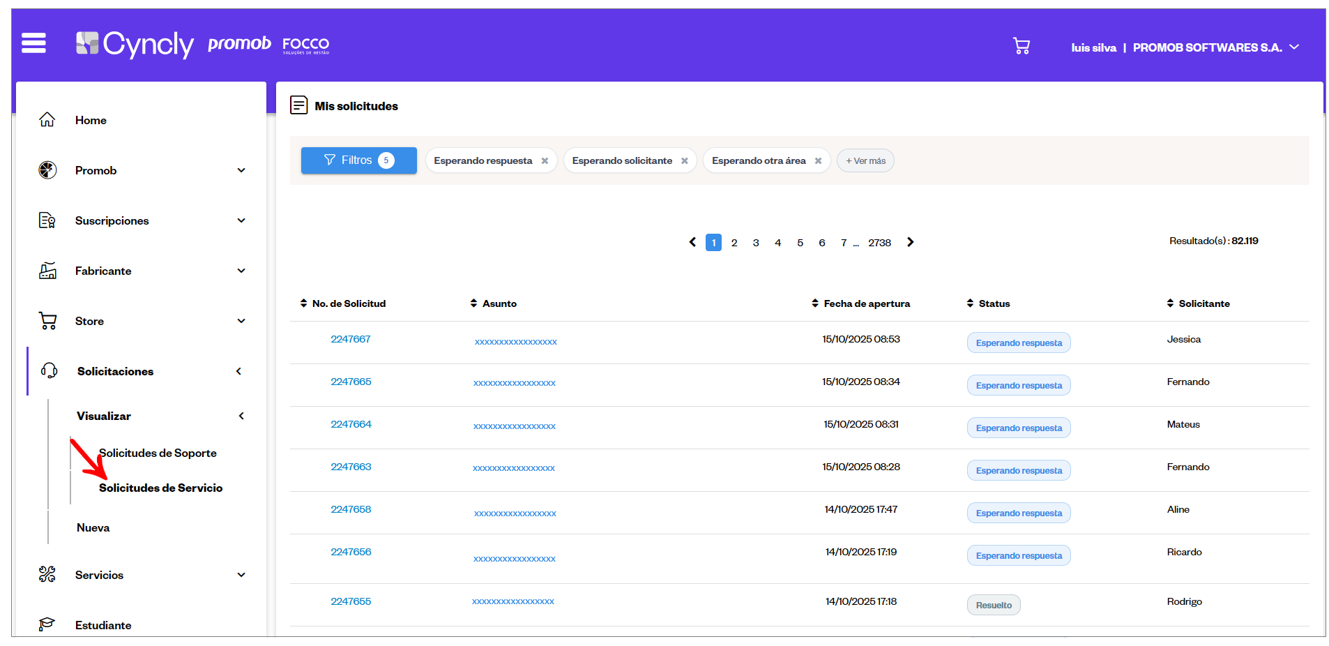Image resolution: width=1329 pixels, height=646 pixels.
Task: Open the hamburger menu icon
Action: point(33,43)
